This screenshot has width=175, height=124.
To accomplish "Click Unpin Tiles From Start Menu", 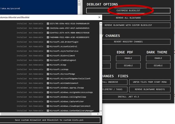I will 150,82.
